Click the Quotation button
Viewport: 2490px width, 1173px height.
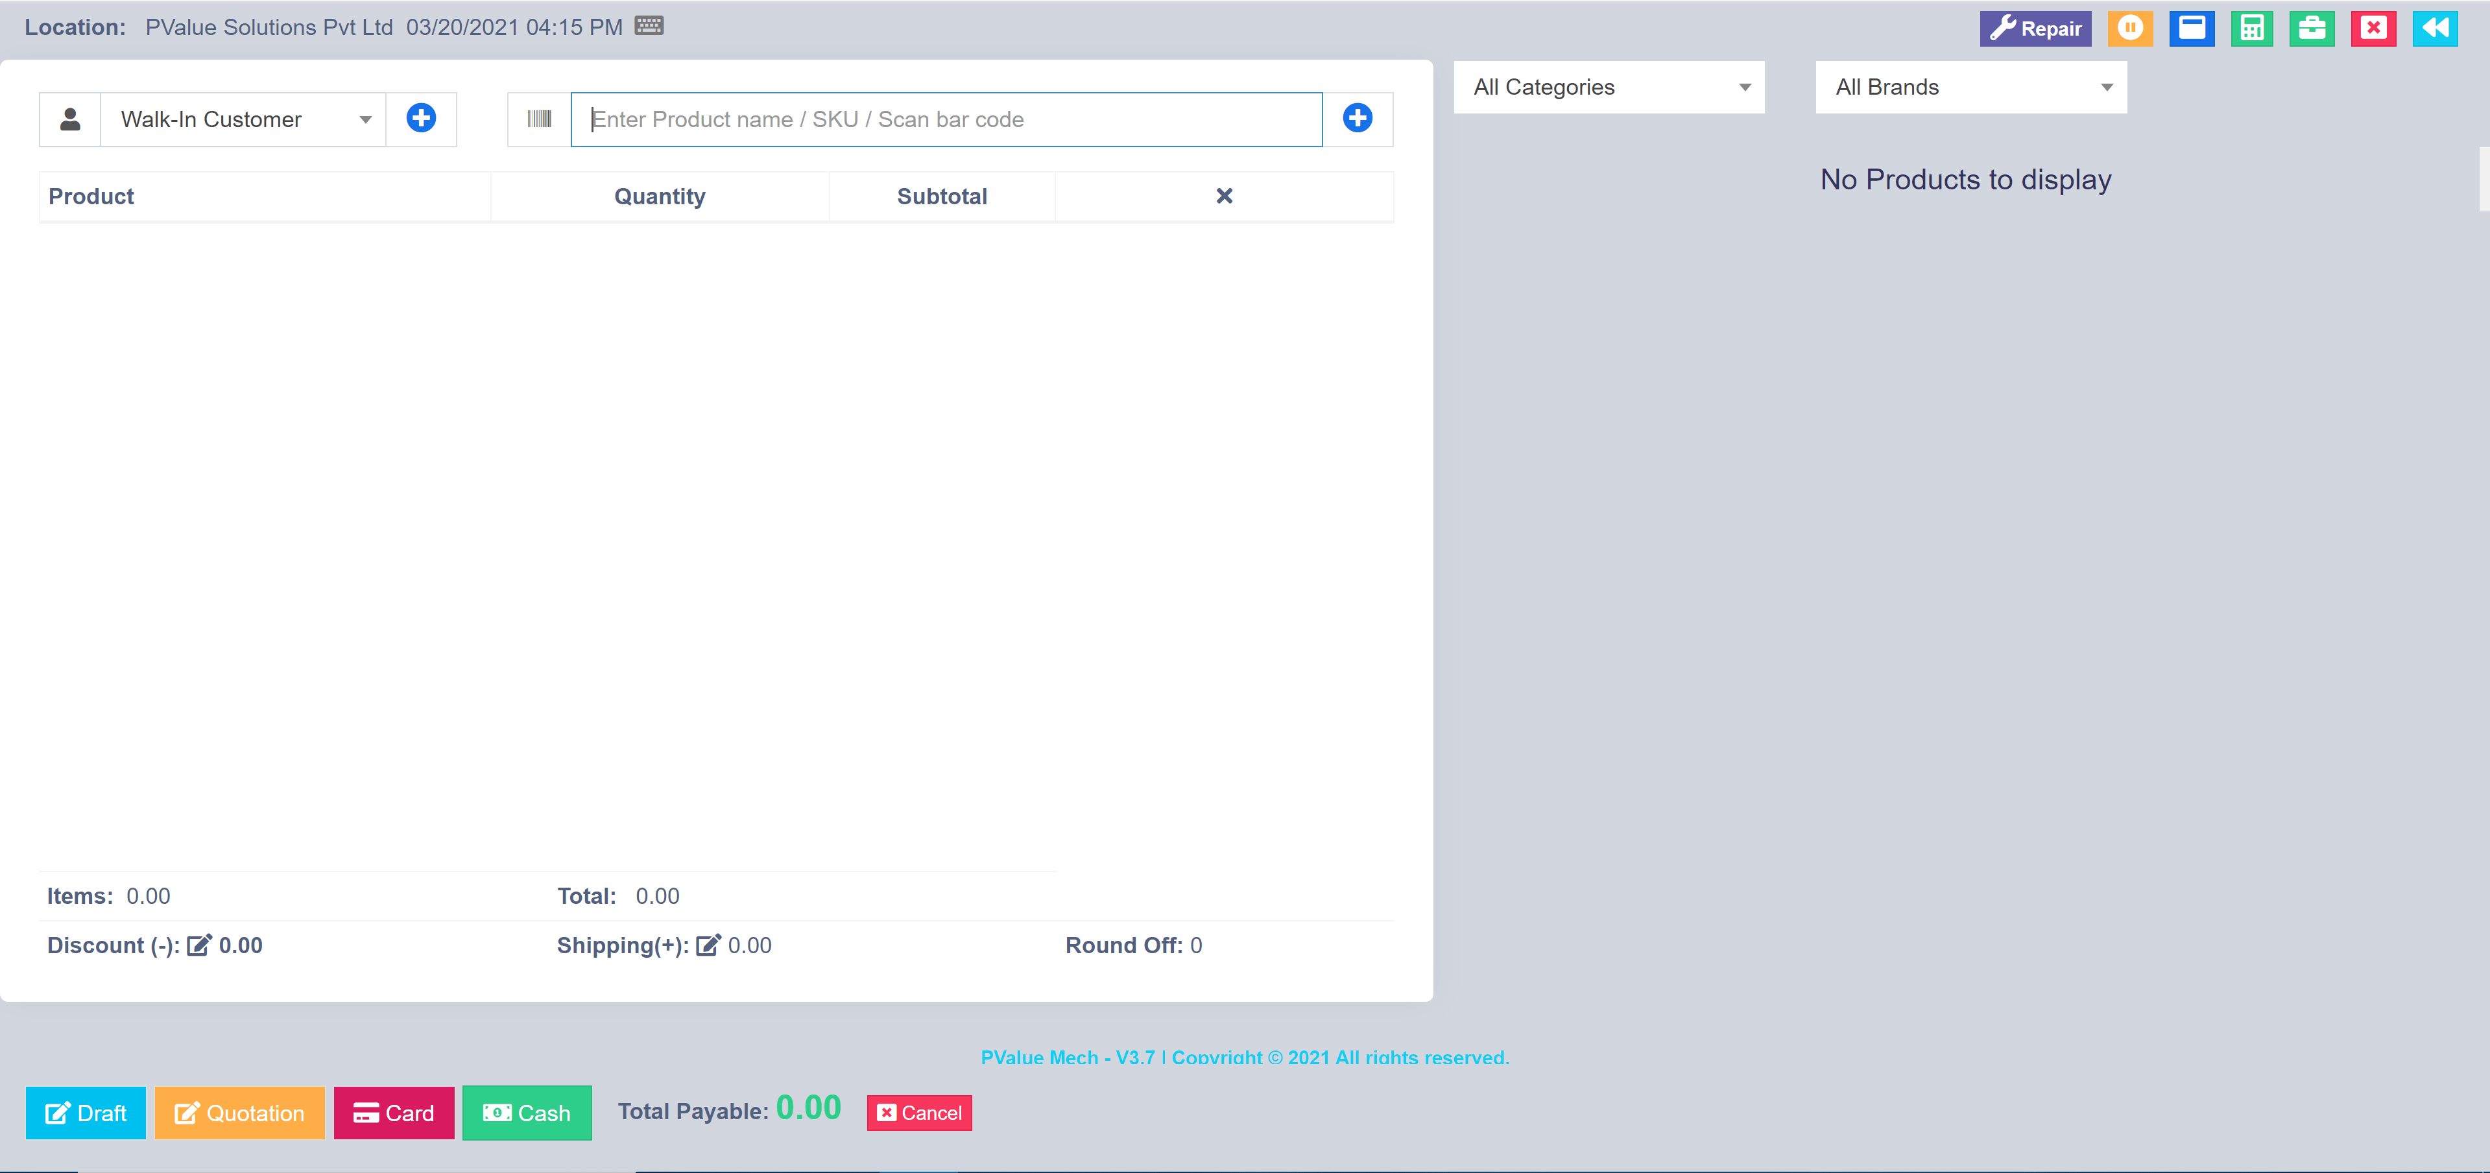click(x=239, y=1113)
